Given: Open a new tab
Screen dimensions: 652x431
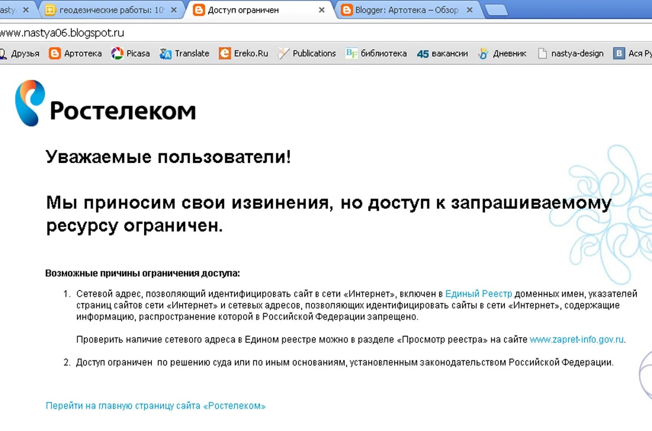Looking at the screenshot, I should pyautogui.click(x=496, y=10).
